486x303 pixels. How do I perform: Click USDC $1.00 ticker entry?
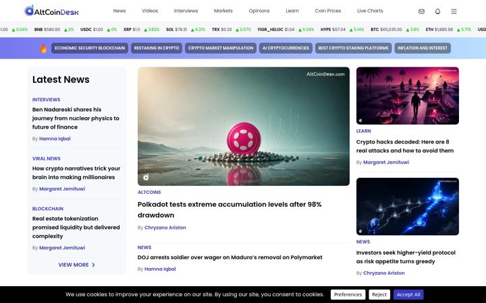coord(99,30)
